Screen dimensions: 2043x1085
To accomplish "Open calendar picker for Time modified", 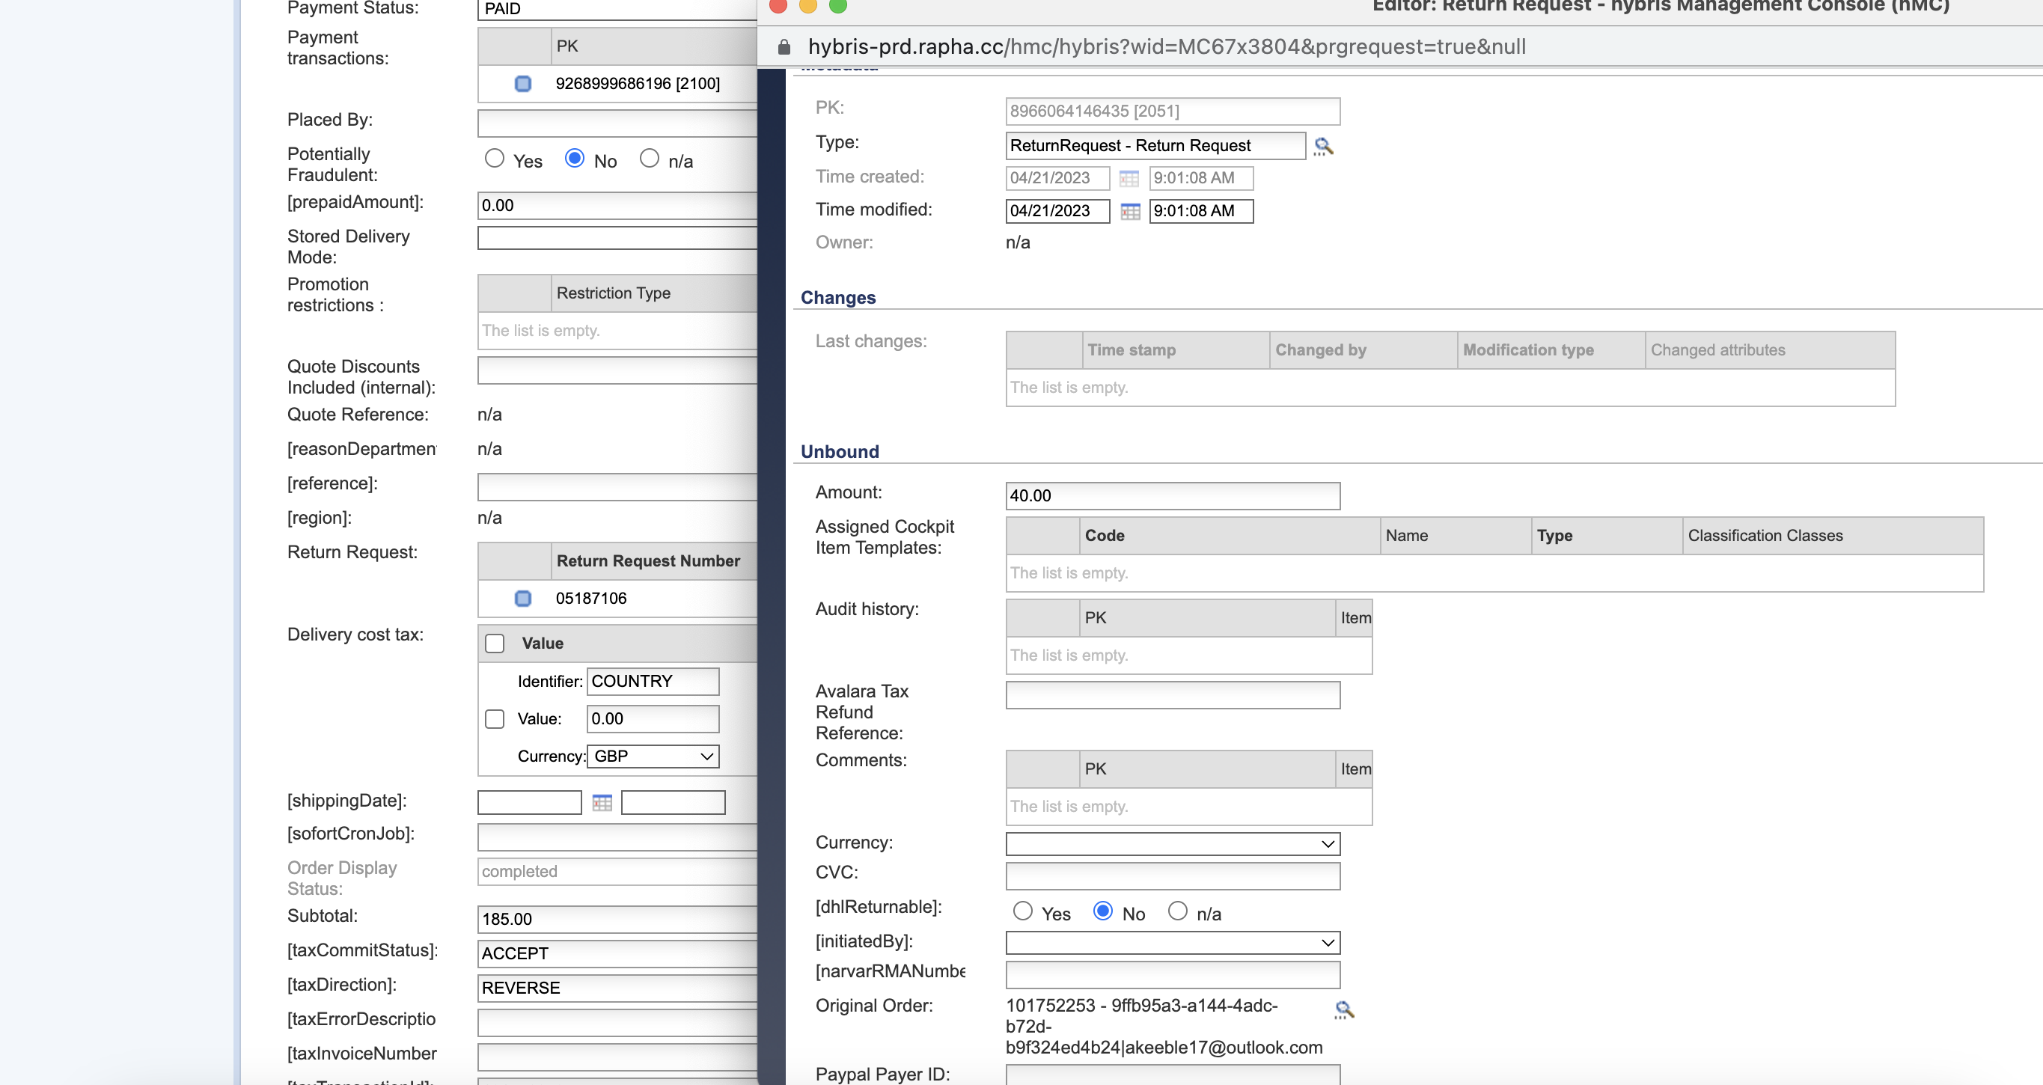I will click(x=1129, y=212).
